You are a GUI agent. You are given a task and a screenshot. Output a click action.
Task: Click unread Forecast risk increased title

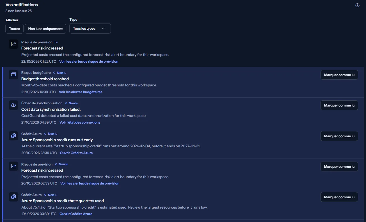click(x=42, y=170)
